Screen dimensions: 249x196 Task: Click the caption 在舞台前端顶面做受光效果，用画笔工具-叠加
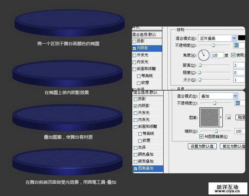(x=71, y=182)
